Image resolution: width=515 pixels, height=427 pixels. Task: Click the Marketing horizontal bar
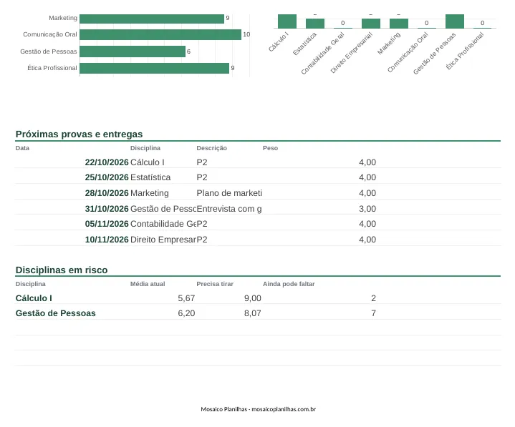(x=152, y=19)
